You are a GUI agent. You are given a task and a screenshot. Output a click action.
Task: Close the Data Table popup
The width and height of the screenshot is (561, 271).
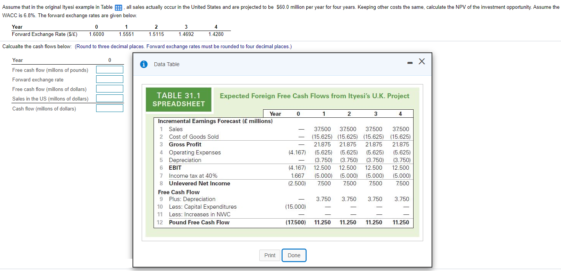pos(421,61)
